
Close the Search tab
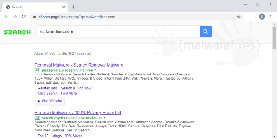tap(63, 7)
